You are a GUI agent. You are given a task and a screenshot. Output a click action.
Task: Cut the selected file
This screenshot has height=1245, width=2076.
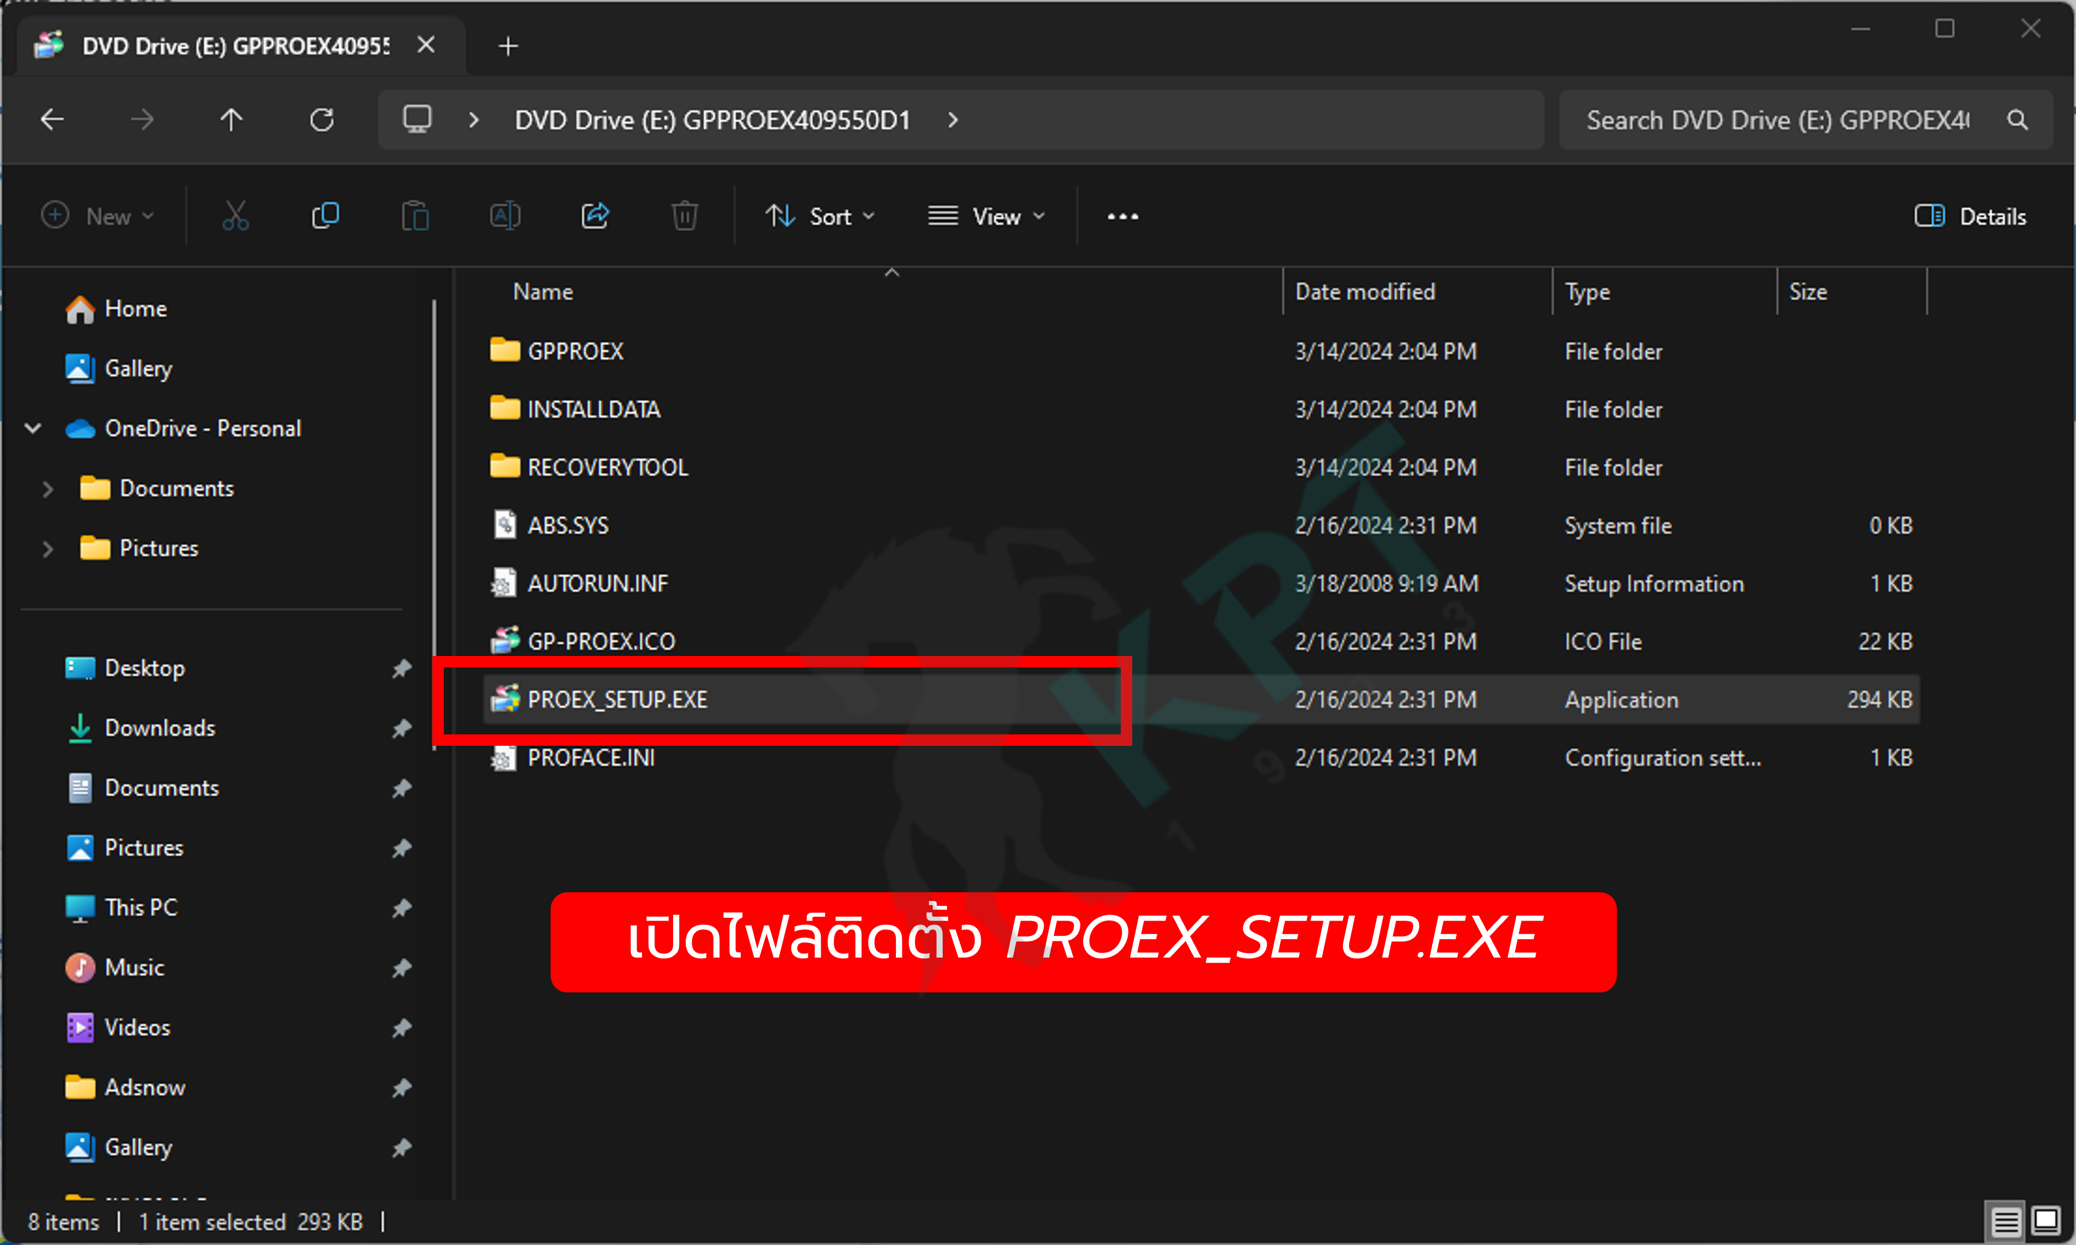[236, 217]
